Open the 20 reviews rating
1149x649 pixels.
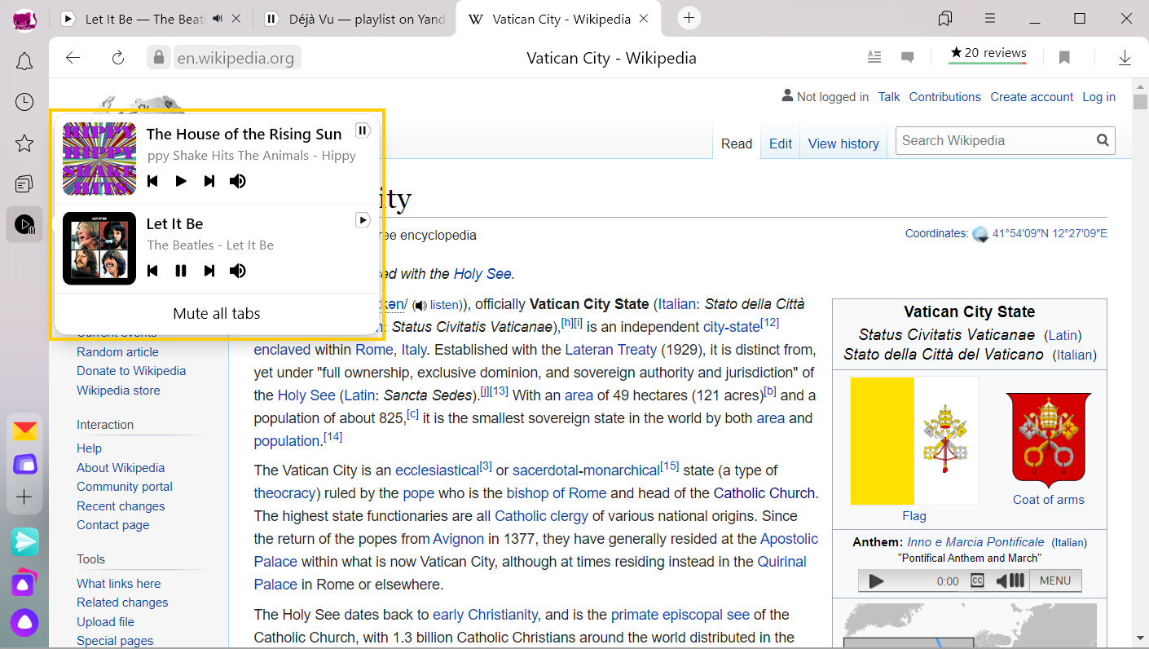pyautogui.click(x=988, y=54)
